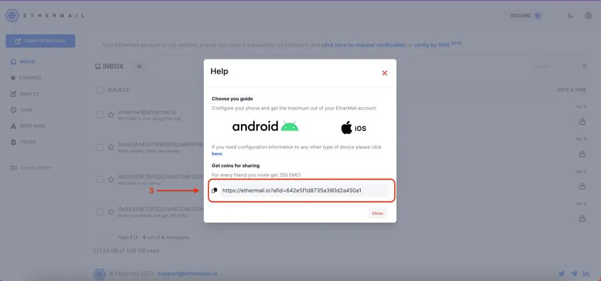The image size is (601, 281).
Task: Click the EMC coin icon beside 503 EMC
Action: (538, 16)
